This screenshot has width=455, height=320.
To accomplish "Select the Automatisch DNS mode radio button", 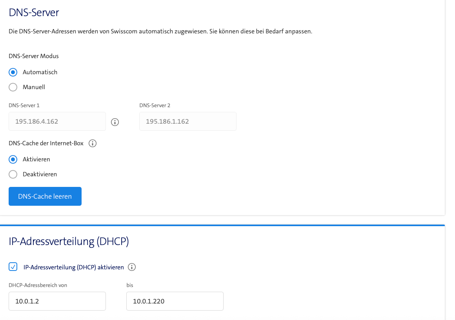I will coord(13,72).
